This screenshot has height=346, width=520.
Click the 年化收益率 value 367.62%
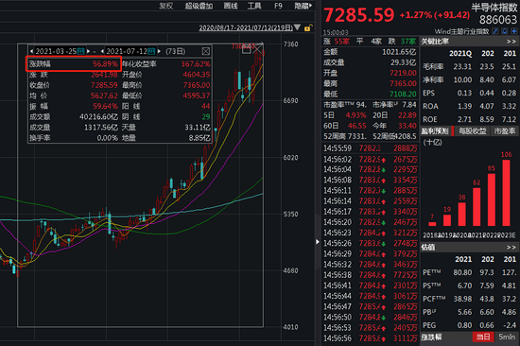click(x=196, y=63)
